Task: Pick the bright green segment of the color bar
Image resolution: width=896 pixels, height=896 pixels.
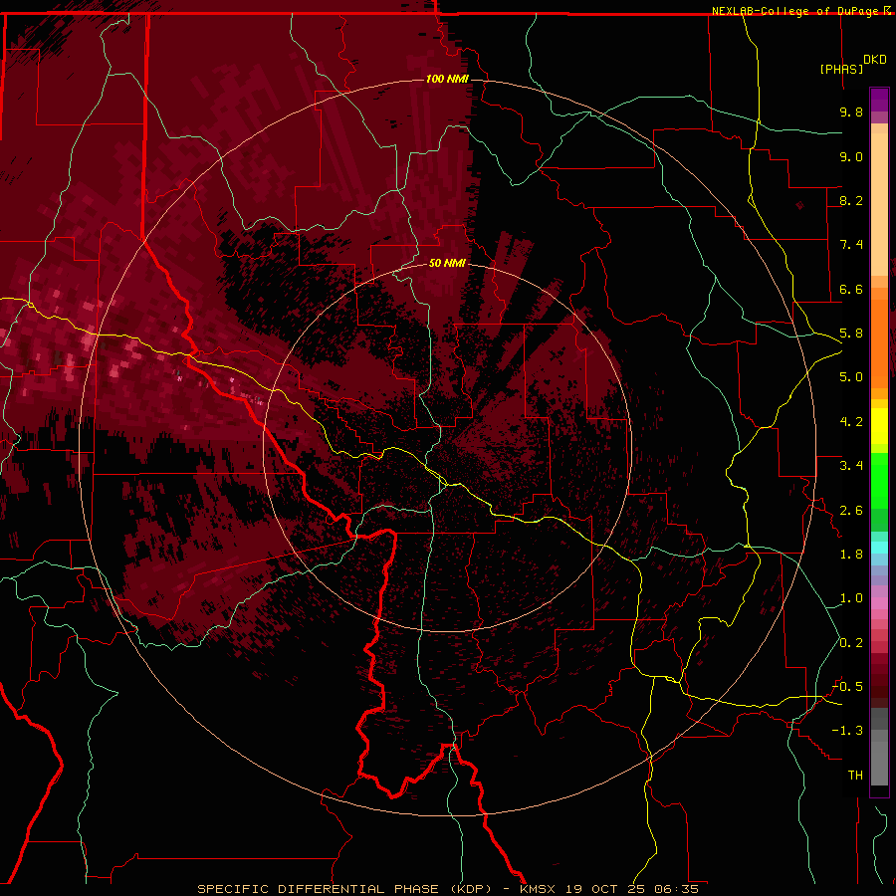Action: [879, 480]
